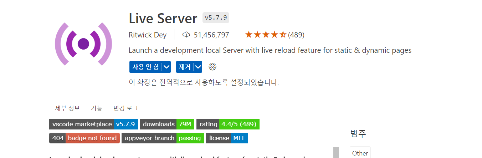This screenshot has height=158, width=482.
Task: Open publisher Ritwick Dey link
Action: click(148, 35)
